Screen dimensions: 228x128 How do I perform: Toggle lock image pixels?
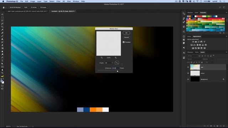(x=194, y=62)
